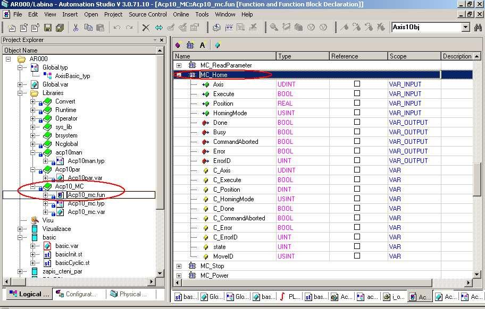Toggle Reference checkbox for MoveID

pos(357,255)
